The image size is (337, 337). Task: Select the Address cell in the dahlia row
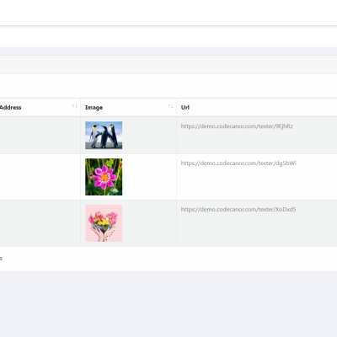[40, 177]
